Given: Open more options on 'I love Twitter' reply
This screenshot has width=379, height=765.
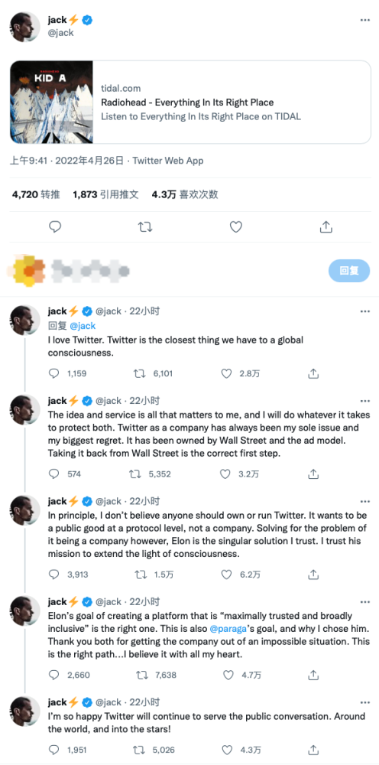Looking at the screenshot, I should [365, 311].
